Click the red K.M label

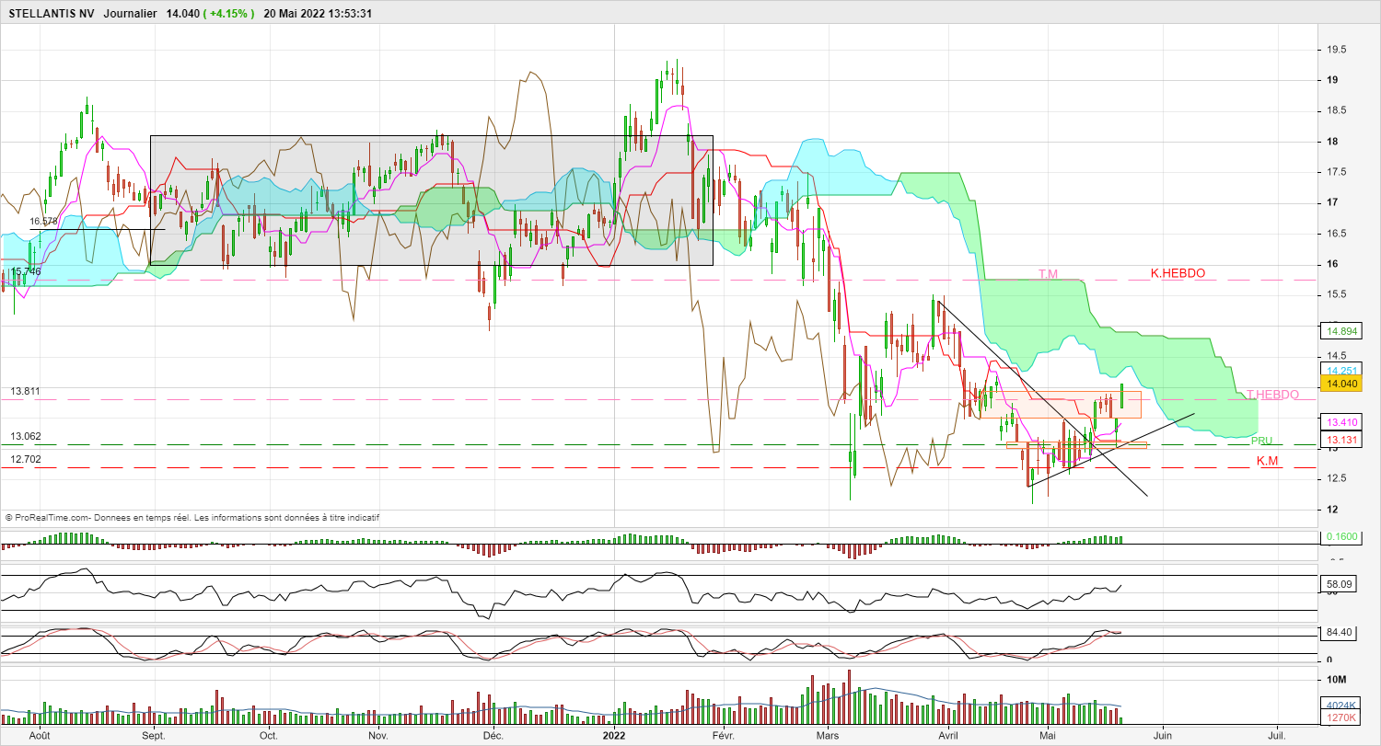[1268, 460]
